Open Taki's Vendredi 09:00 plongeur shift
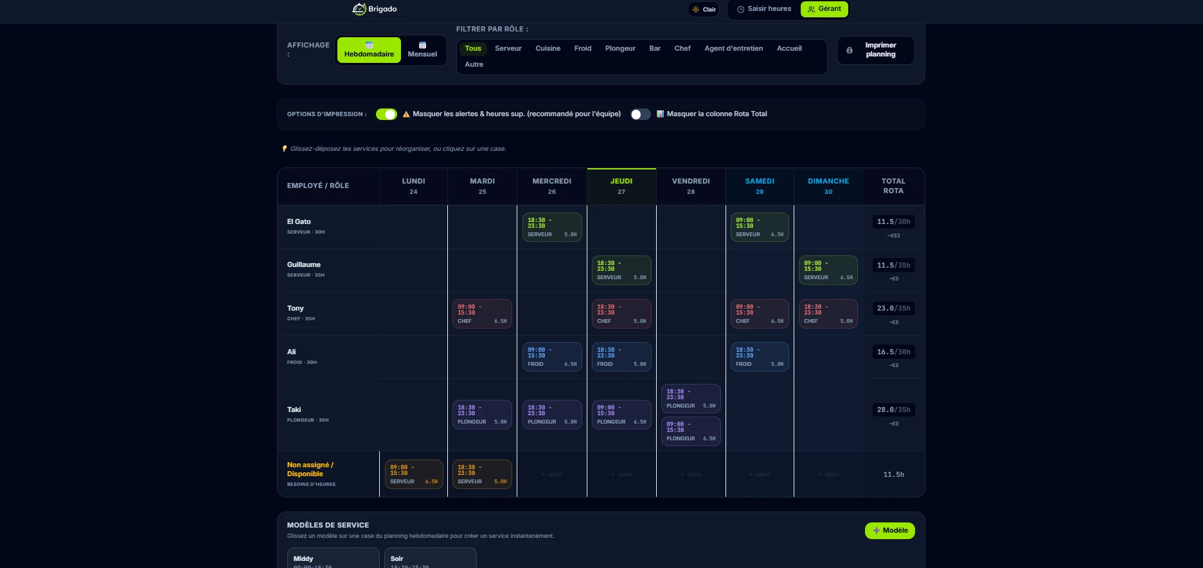This screenshot has width=1203, height=568. coord(691,431)
